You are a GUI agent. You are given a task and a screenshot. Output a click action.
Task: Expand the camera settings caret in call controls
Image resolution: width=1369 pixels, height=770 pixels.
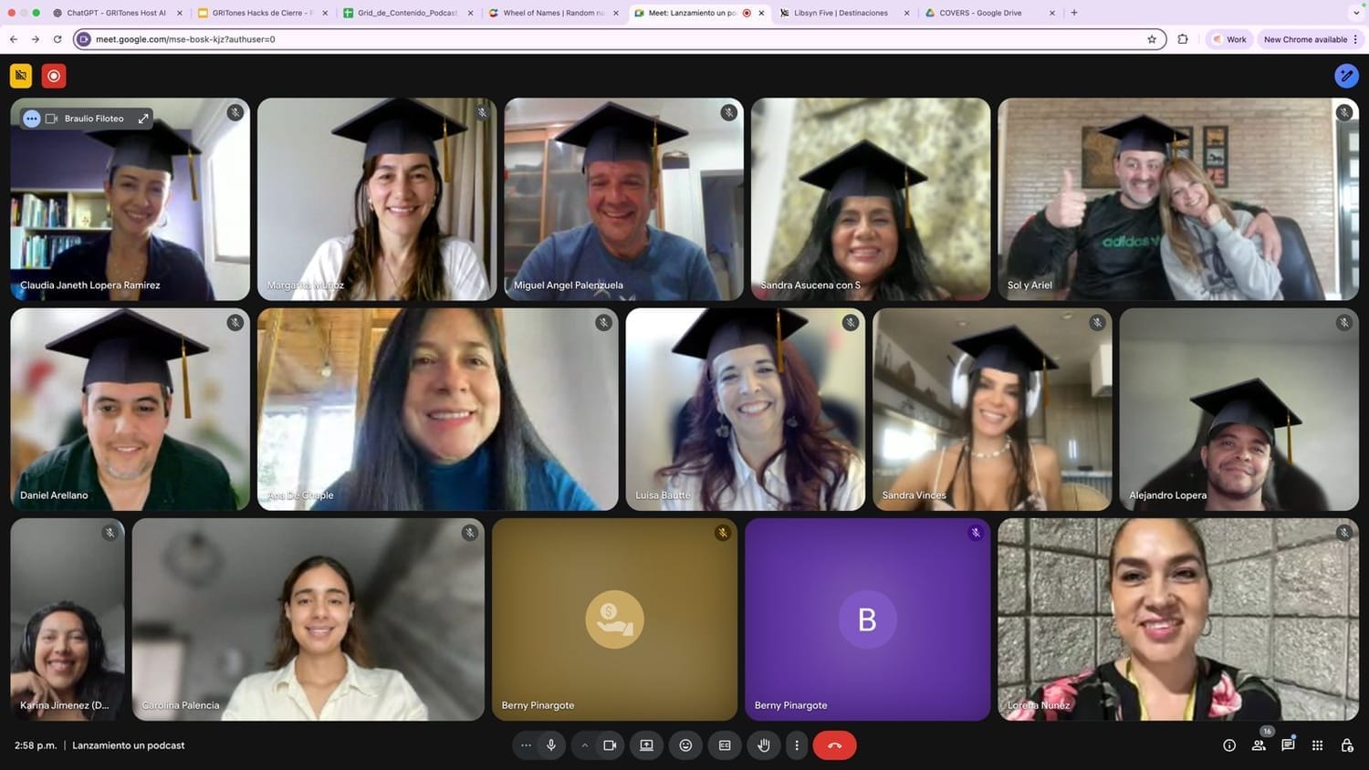(584, 745)
